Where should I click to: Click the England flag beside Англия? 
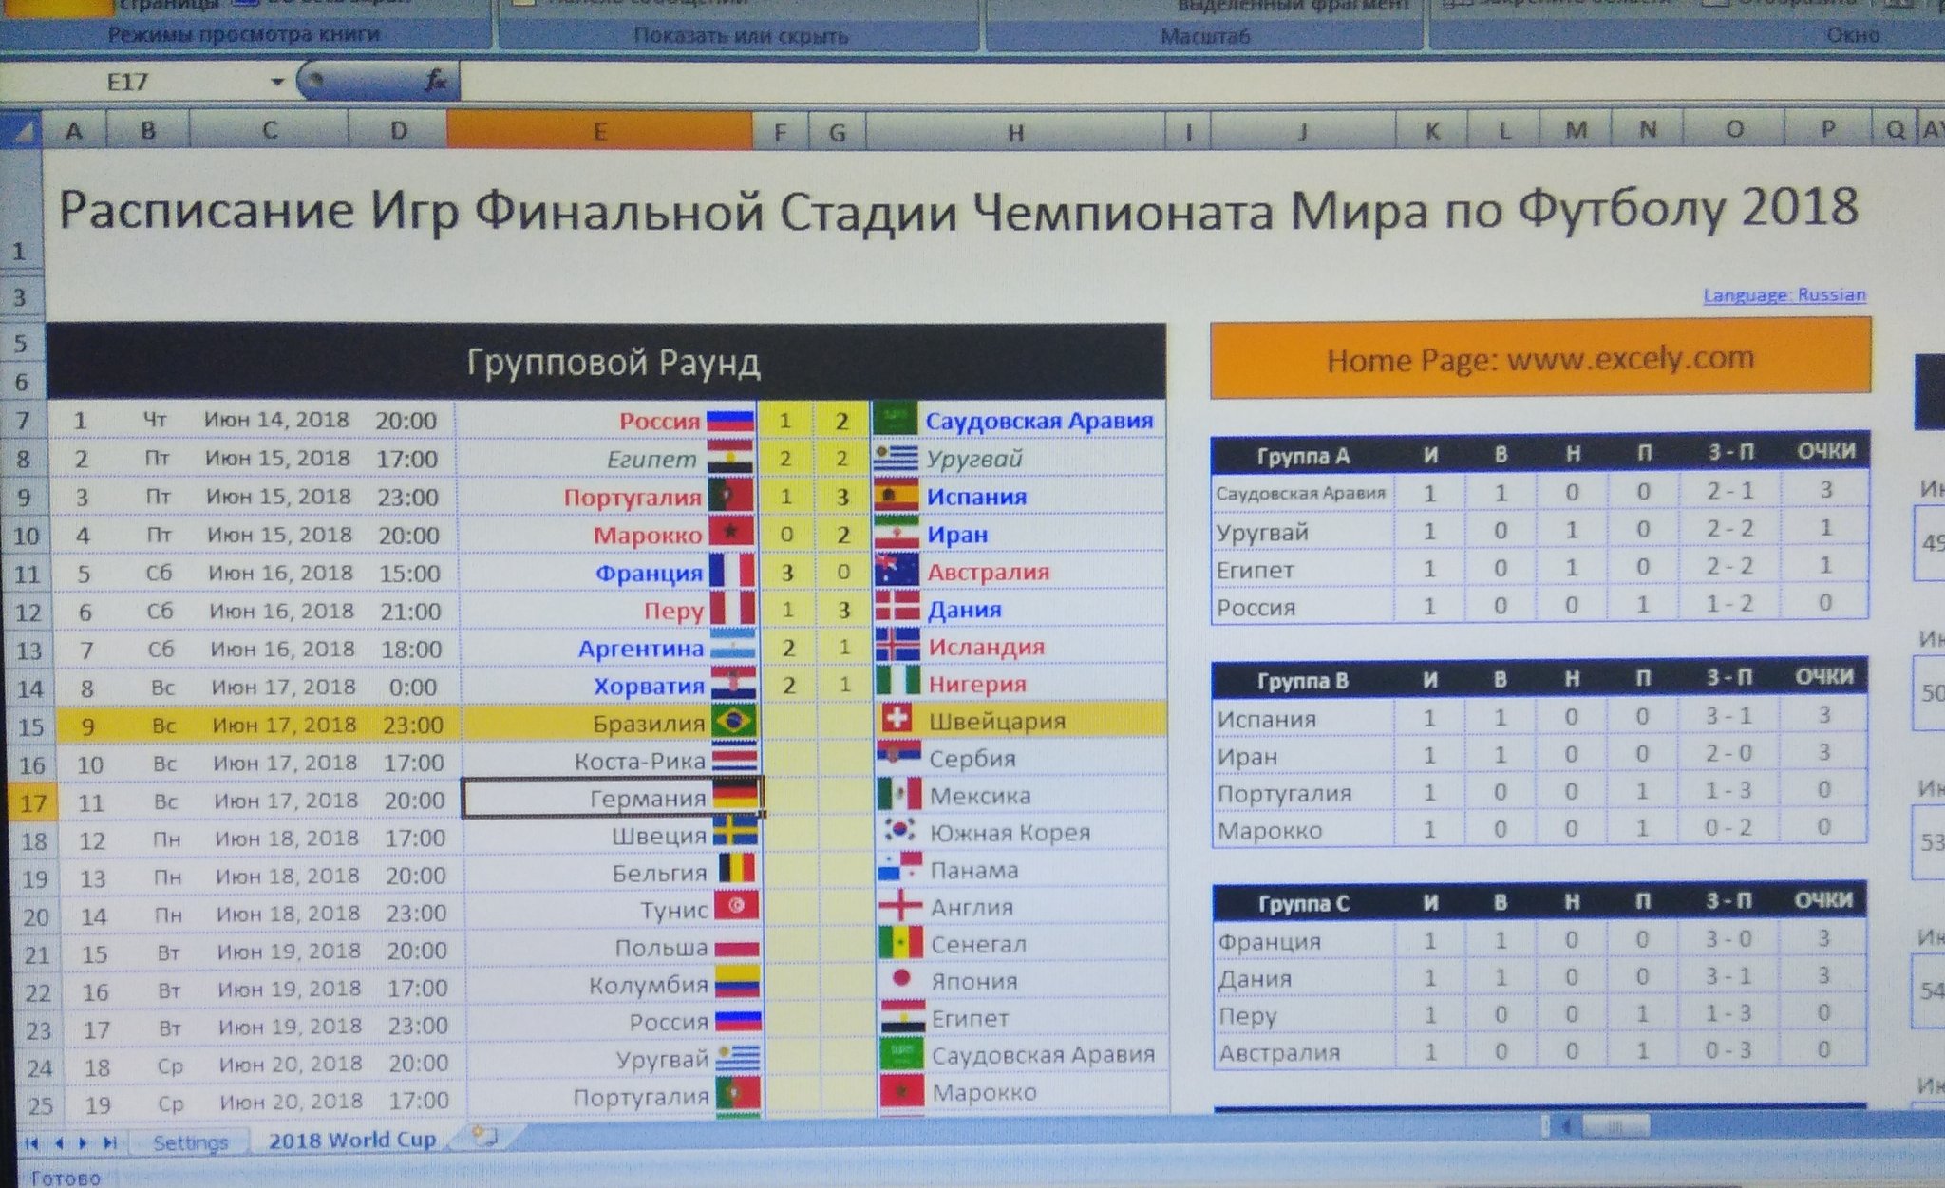point(900,905)
